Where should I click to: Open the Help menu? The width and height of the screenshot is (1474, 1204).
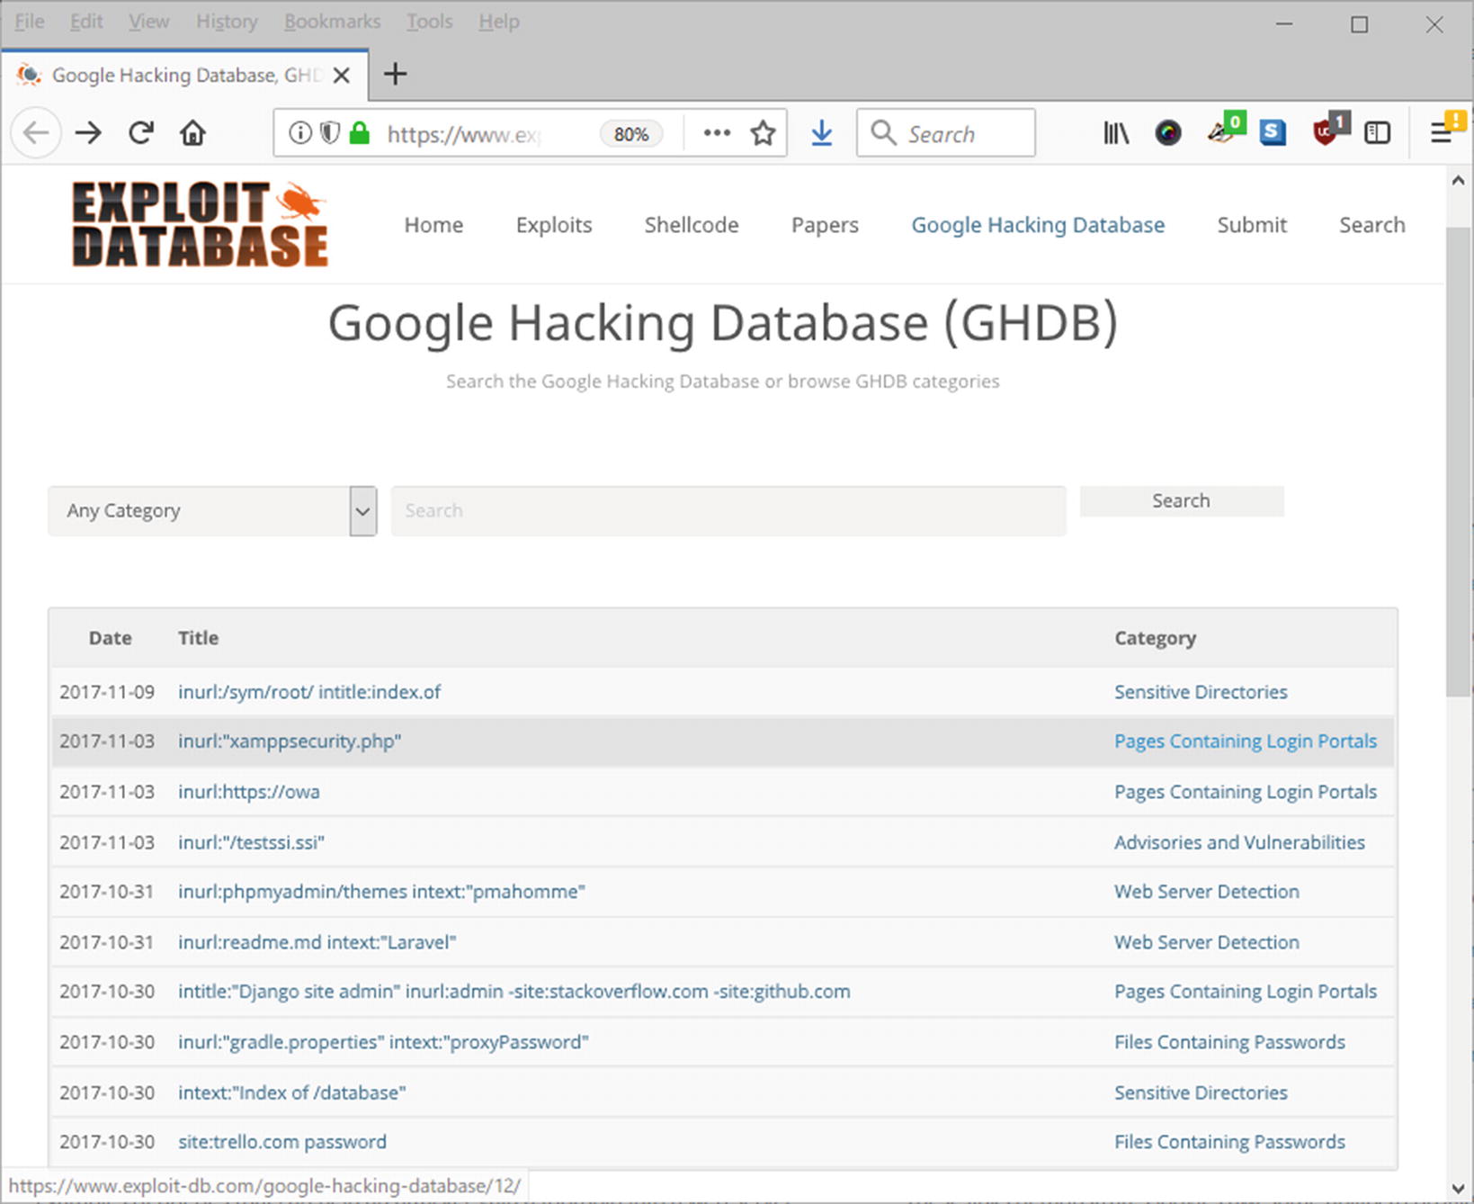point(498,22)
